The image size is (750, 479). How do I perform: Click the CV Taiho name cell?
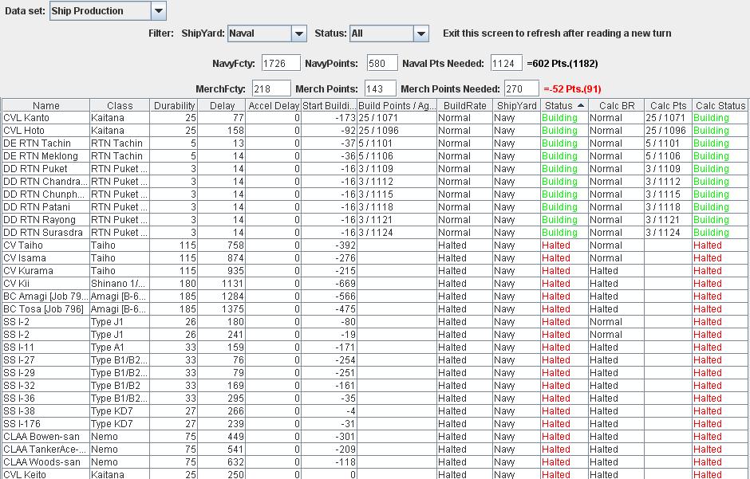coord(46,245)
